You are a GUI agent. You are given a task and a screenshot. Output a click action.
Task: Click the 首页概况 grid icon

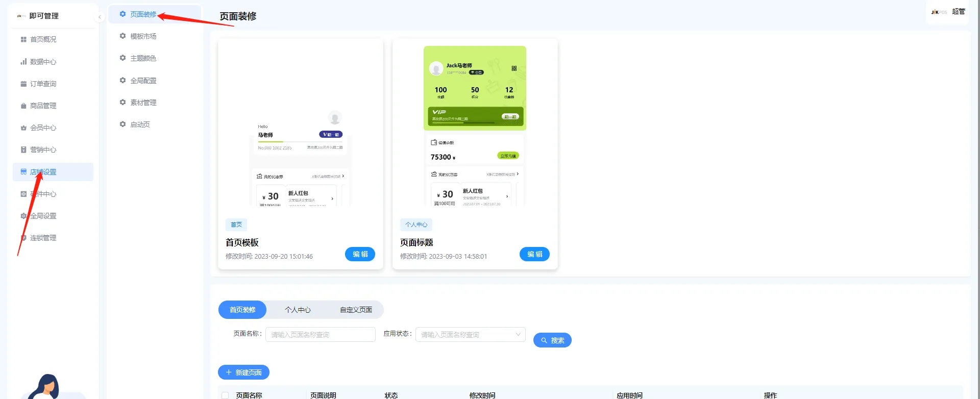pos(23,39)
